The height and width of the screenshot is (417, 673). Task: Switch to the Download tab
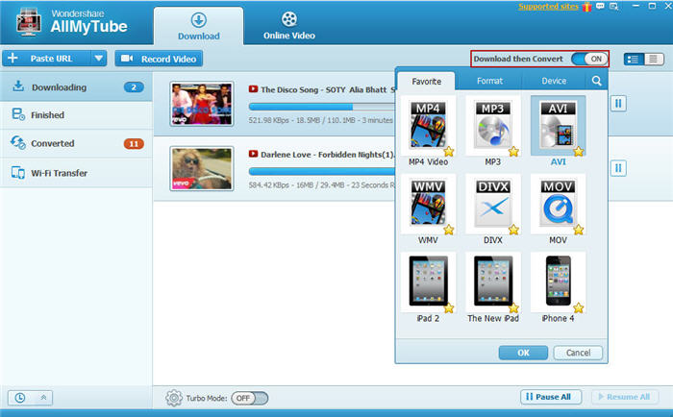(x=199, y=26)
